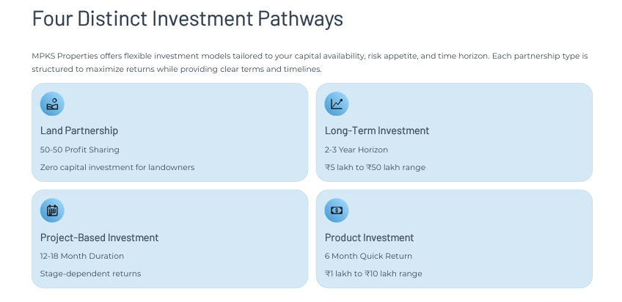Click the MPKS Properties intro paragraph
The image size is (622, 302).
pyautogui.click(x=310, y=62)
